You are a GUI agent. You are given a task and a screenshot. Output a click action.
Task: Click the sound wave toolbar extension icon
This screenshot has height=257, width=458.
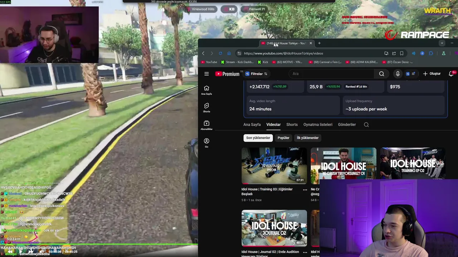coord(414,53)
